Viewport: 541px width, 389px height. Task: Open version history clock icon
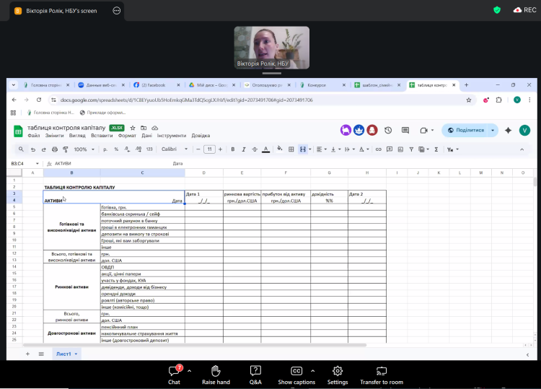[x=388, y=130]
